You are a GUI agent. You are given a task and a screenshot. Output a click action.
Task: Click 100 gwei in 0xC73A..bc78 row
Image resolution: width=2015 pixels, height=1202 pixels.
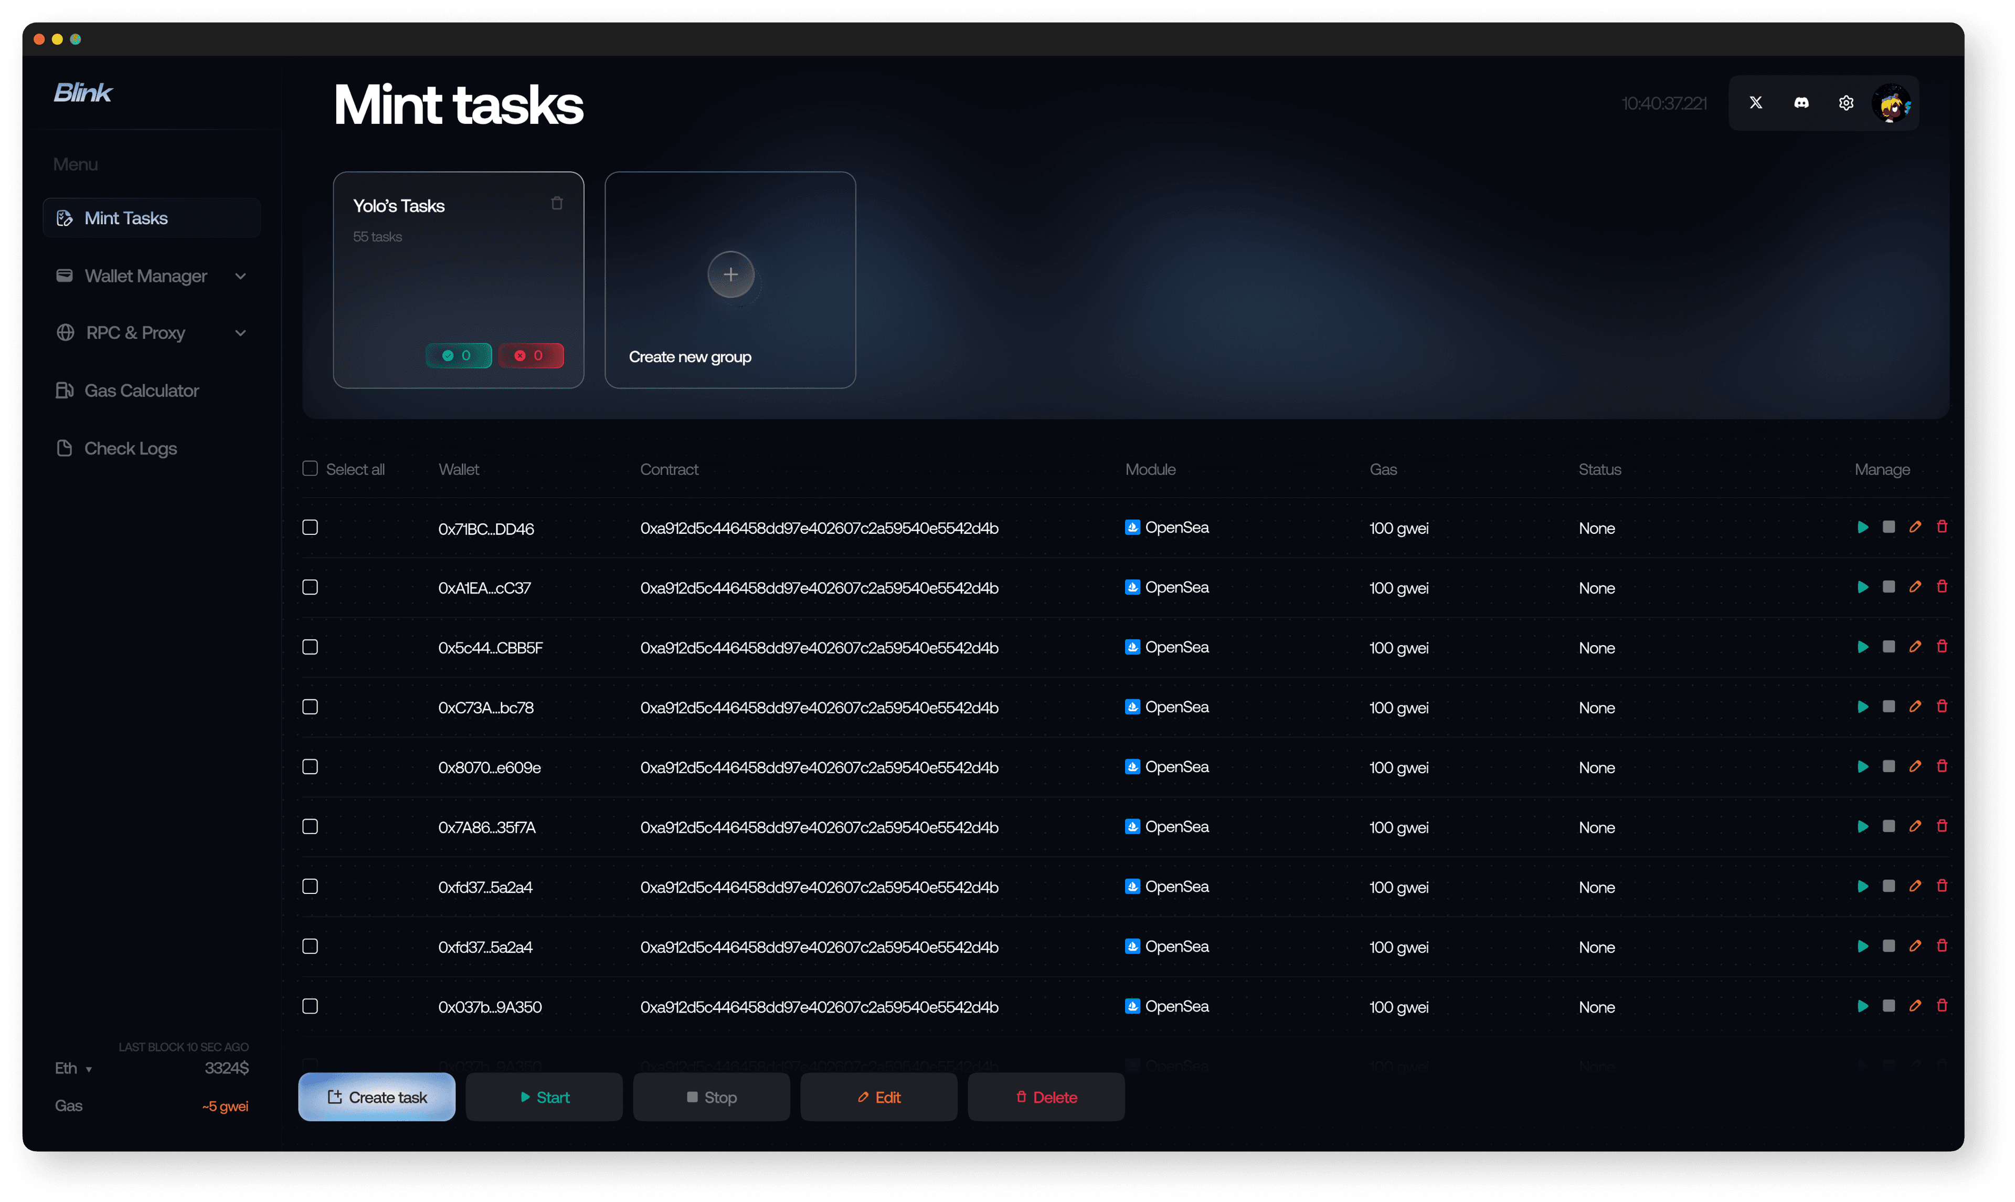coord(1398,708)
